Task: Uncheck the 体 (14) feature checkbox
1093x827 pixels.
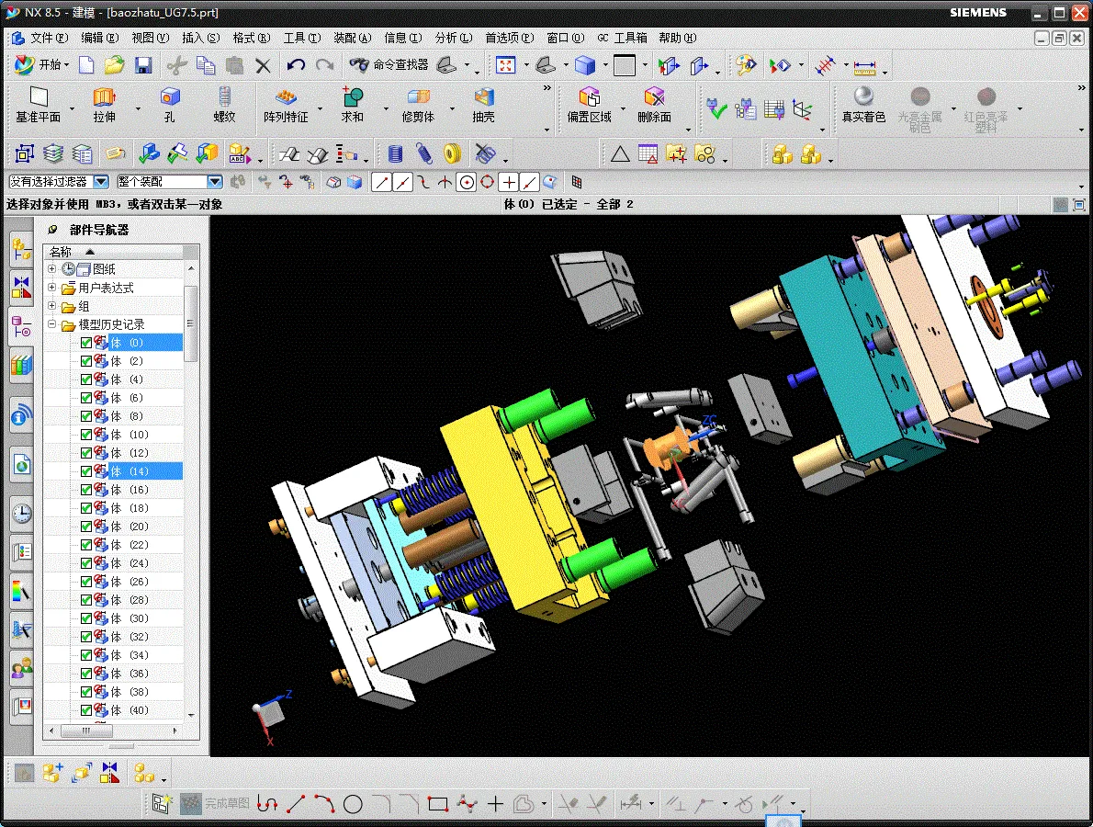Action: pyautogui.click(x=86, y=471)
